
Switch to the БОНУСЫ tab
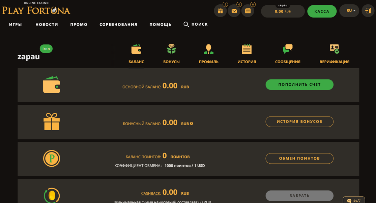tap(171, 62)
